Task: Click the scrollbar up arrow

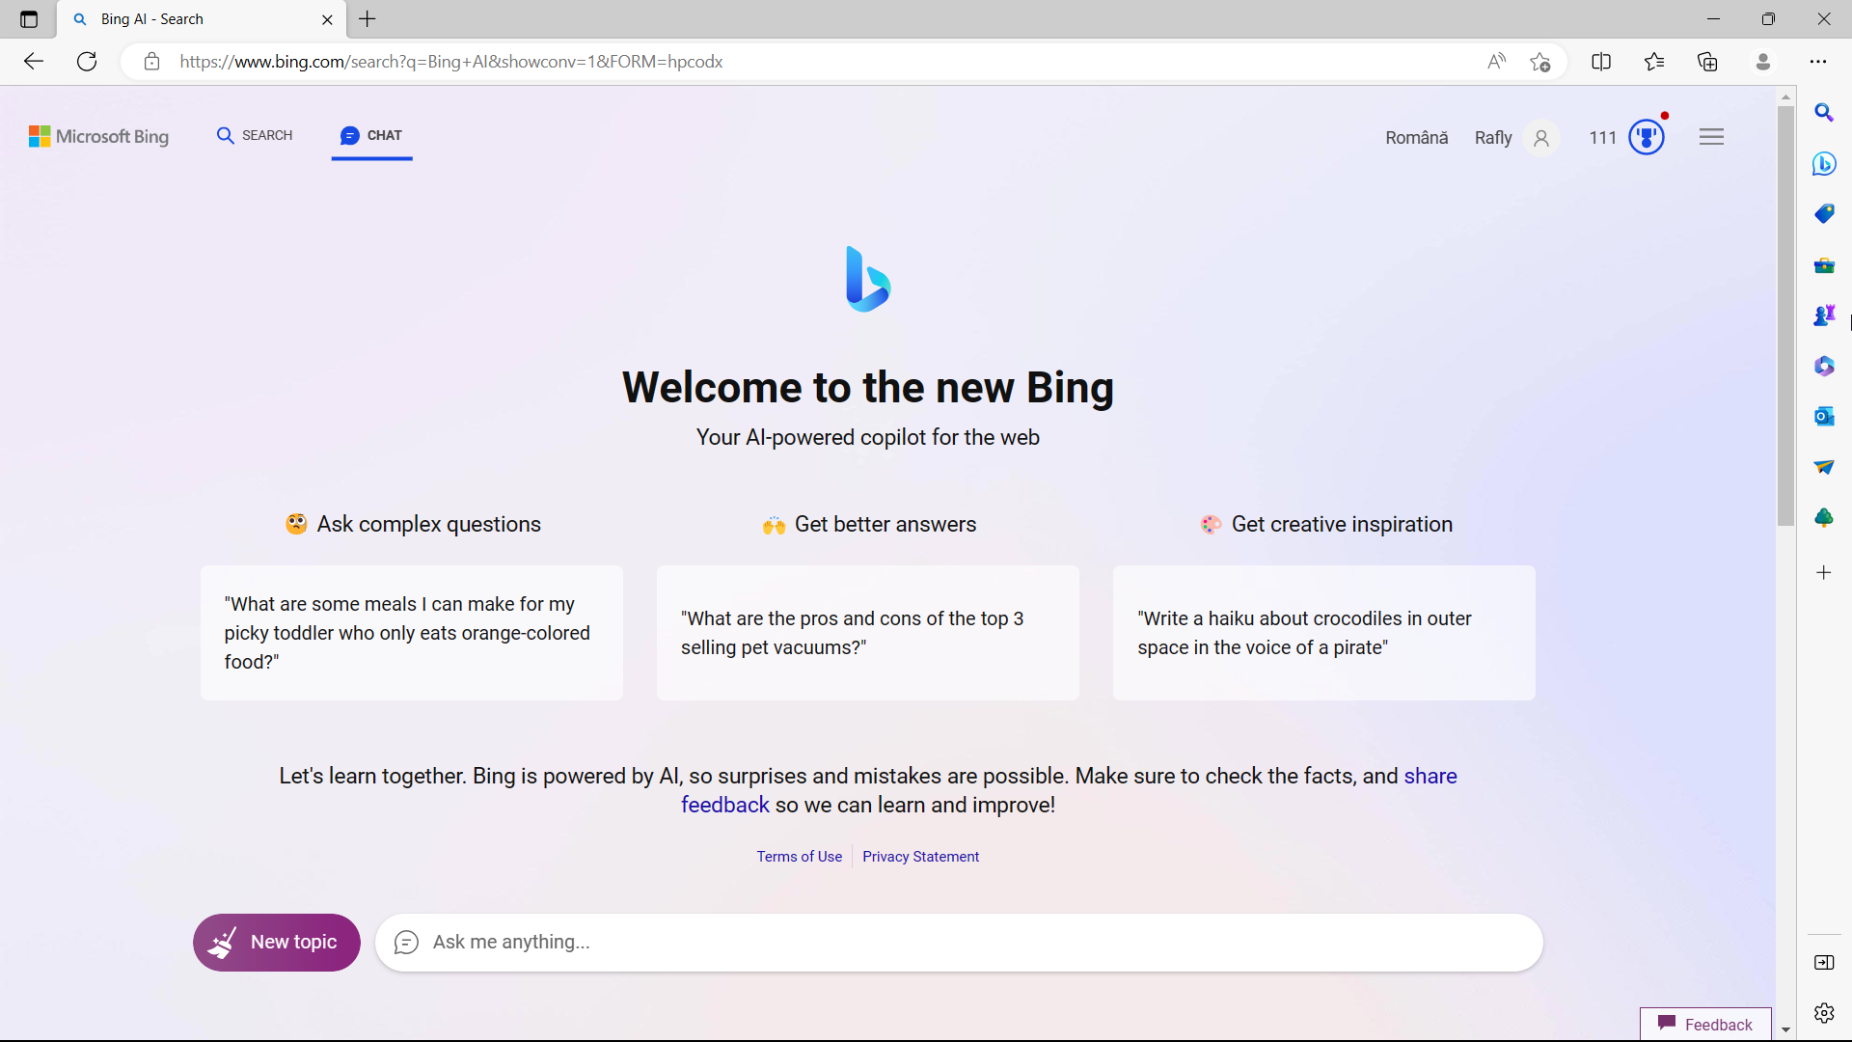Action: click(1785, 96)
